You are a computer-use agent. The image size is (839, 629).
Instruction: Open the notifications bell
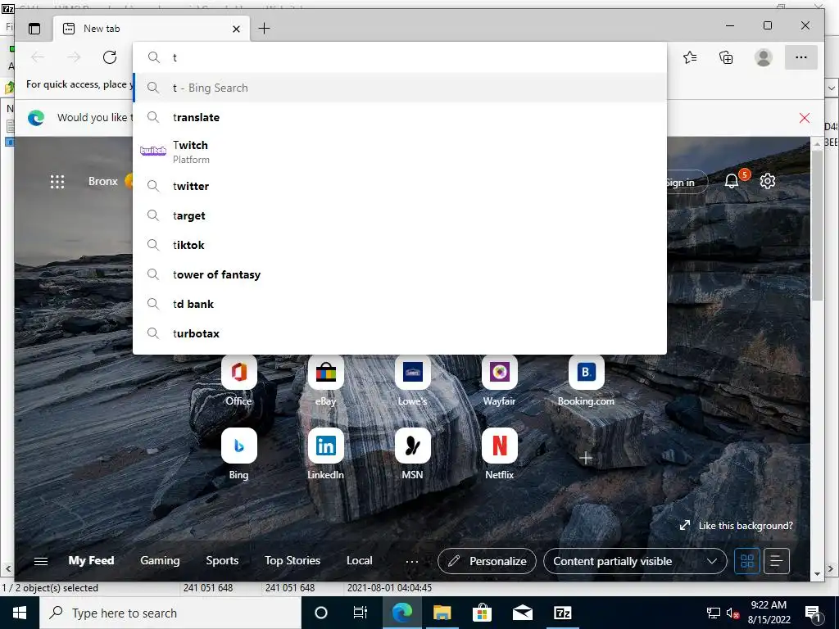pyautogui.click(x=732, y=181)
